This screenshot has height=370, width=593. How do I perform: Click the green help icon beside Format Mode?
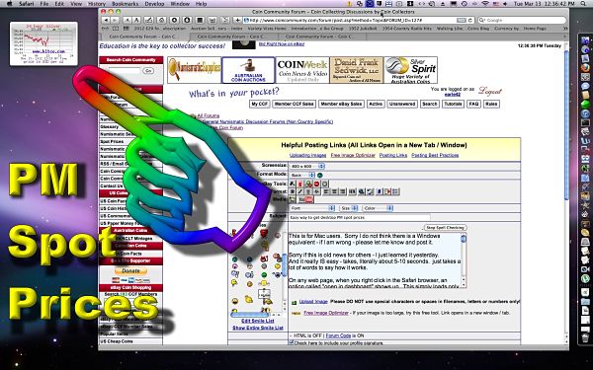click(x=320, y=176)
